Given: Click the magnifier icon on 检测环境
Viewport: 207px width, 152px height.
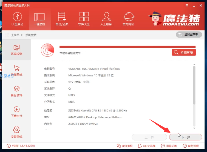Looking at the screenshot, I should (x=176, y=52).
